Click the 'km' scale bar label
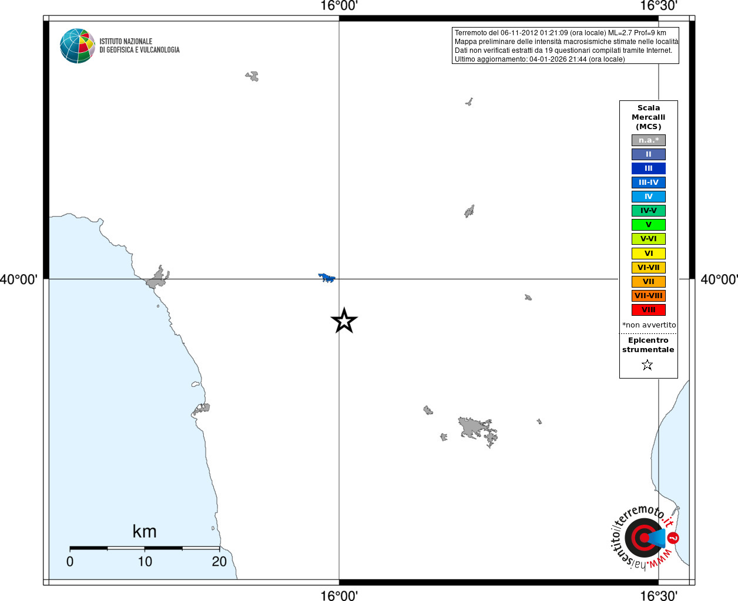This screenshot has height=601, width=738. click(x=145, y=531)
